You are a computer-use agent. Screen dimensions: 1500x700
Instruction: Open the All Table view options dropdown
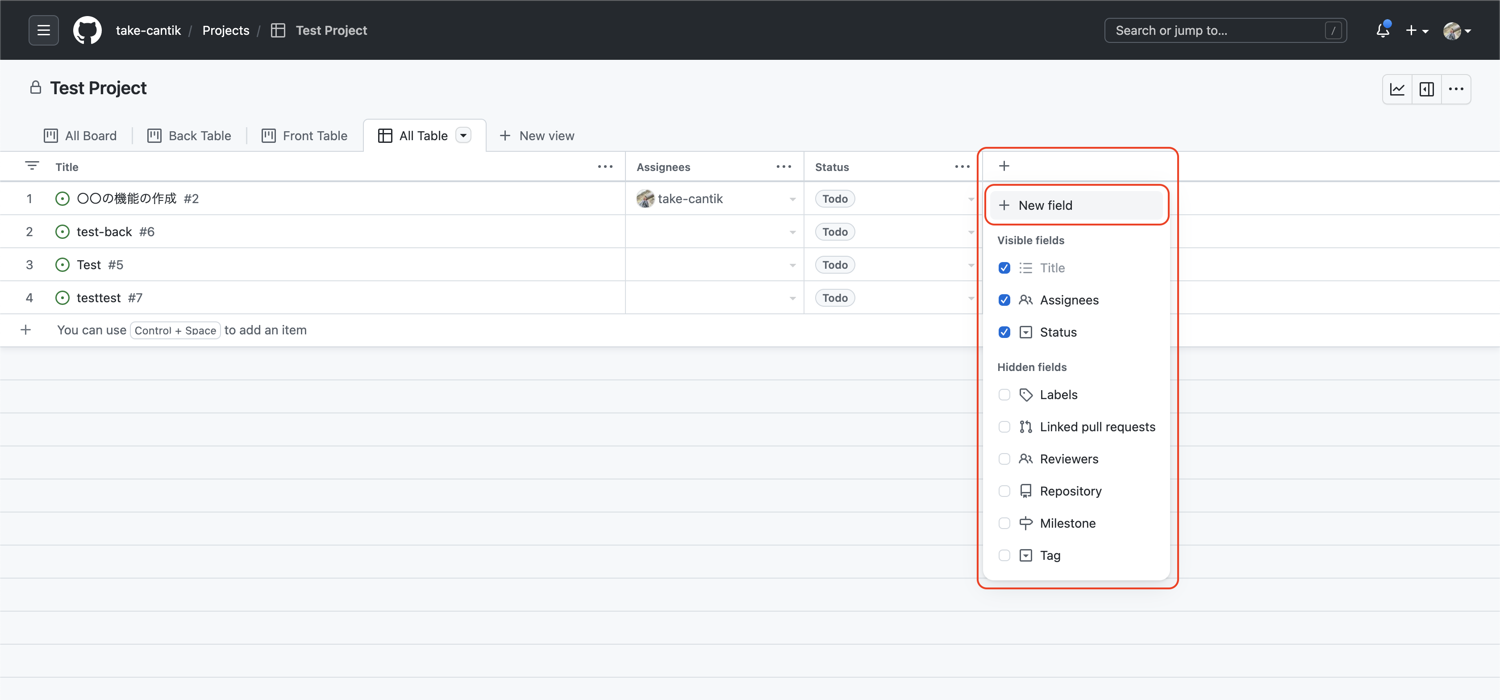point(463,136)
